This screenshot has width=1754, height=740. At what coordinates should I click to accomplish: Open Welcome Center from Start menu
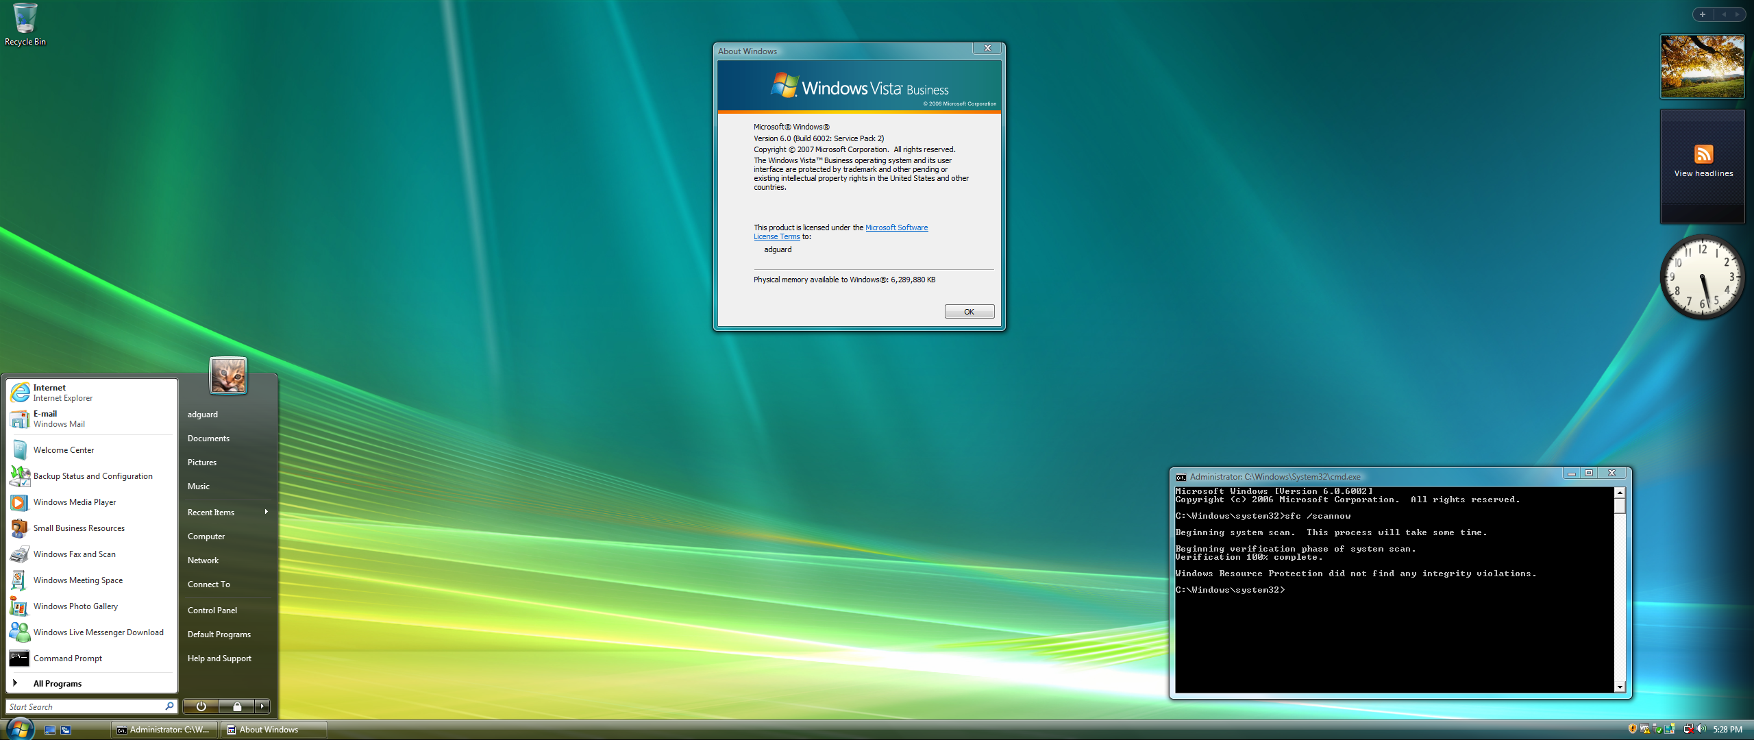click(92, 450)
